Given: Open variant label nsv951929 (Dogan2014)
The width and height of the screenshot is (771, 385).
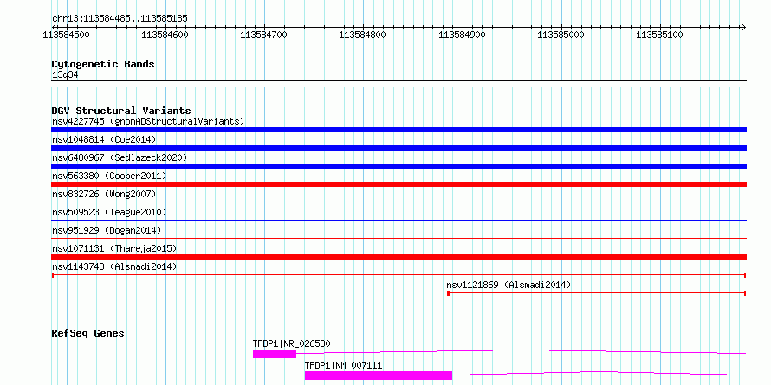Looking at the screenshot, I should click(107, 230).
